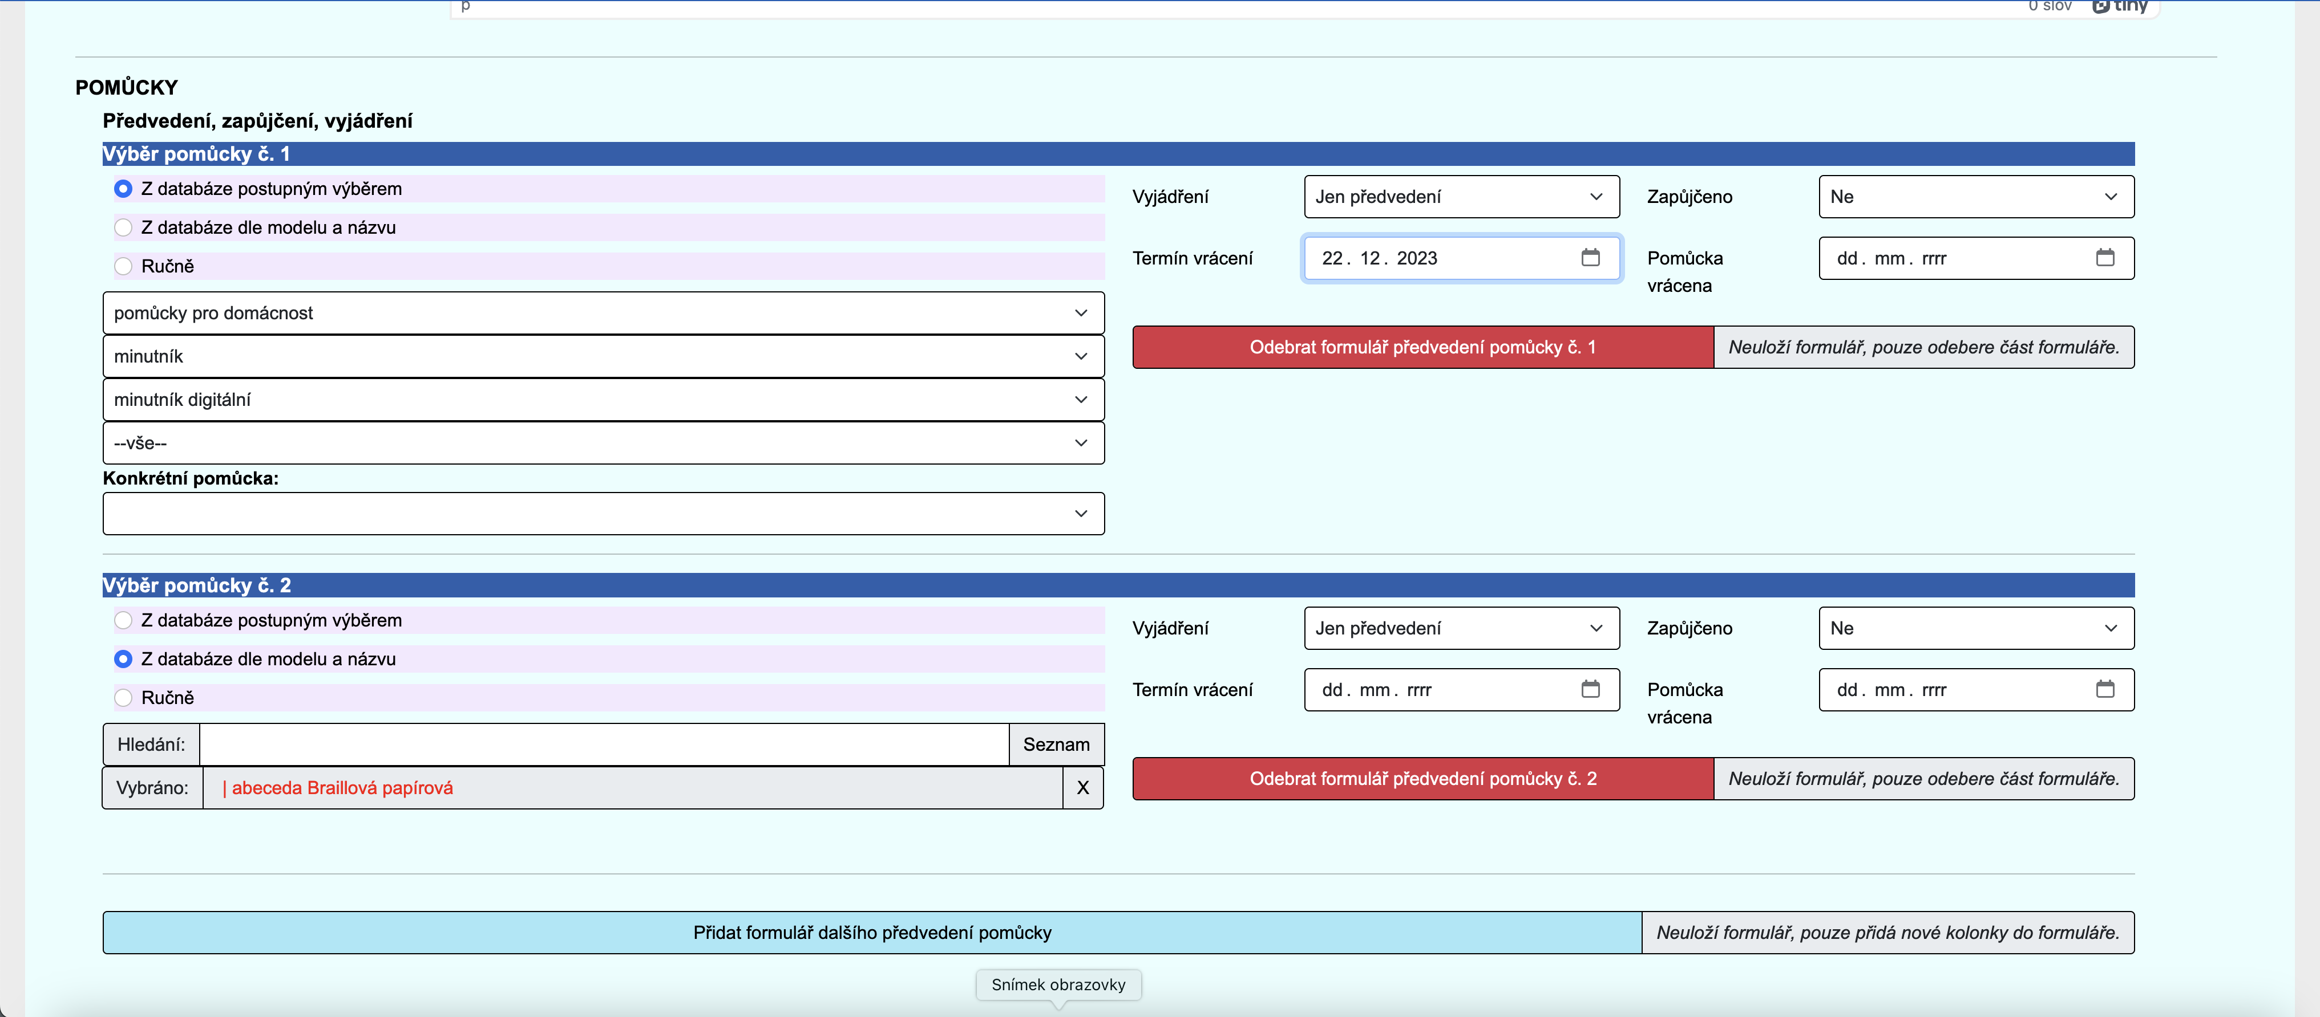
Task: Click Odebrat formulář předvedení pomůcky č. 1
Action: tap(1422, 347)
